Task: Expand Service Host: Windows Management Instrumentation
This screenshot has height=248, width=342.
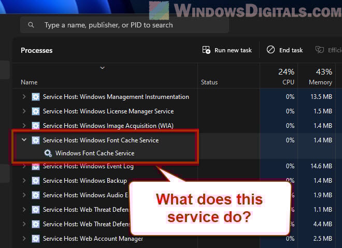Action: [x=24, y=96]
